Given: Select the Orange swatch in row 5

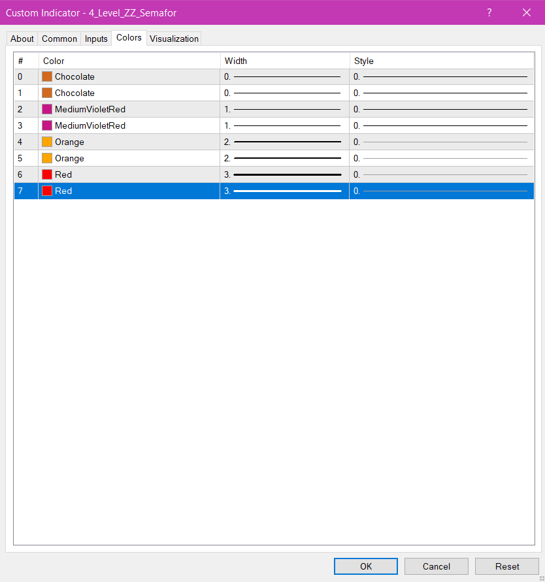Looking at the screenshot, I should click(47, 158).
